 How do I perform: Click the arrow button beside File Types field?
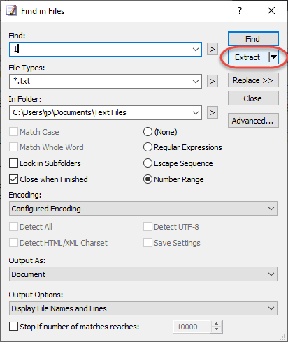click(x=213, y=81)
